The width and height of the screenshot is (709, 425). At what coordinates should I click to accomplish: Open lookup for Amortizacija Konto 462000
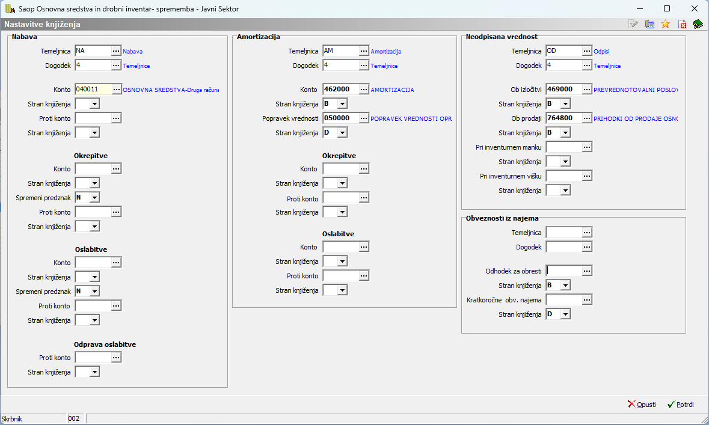[x=364, y=90]
